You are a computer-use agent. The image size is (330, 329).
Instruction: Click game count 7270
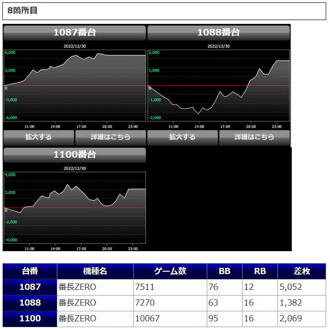[x=145, y=303]
